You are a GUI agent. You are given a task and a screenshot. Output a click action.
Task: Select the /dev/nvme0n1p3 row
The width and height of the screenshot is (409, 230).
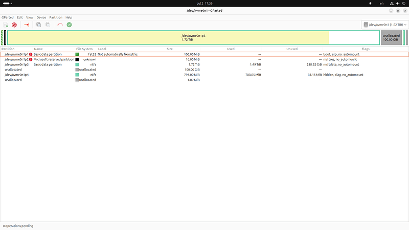click(x=204, y=64)
